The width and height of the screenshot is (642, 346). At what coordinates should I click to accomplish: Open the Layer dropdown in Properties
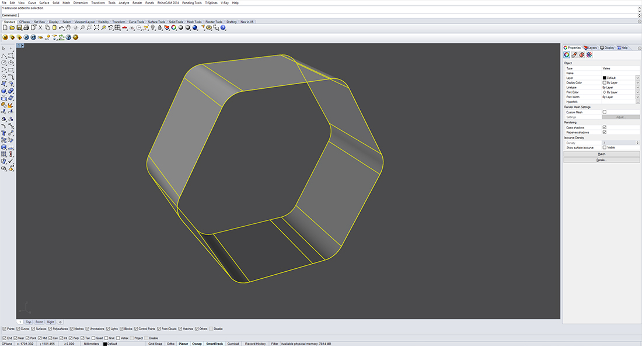coord(637,78)
